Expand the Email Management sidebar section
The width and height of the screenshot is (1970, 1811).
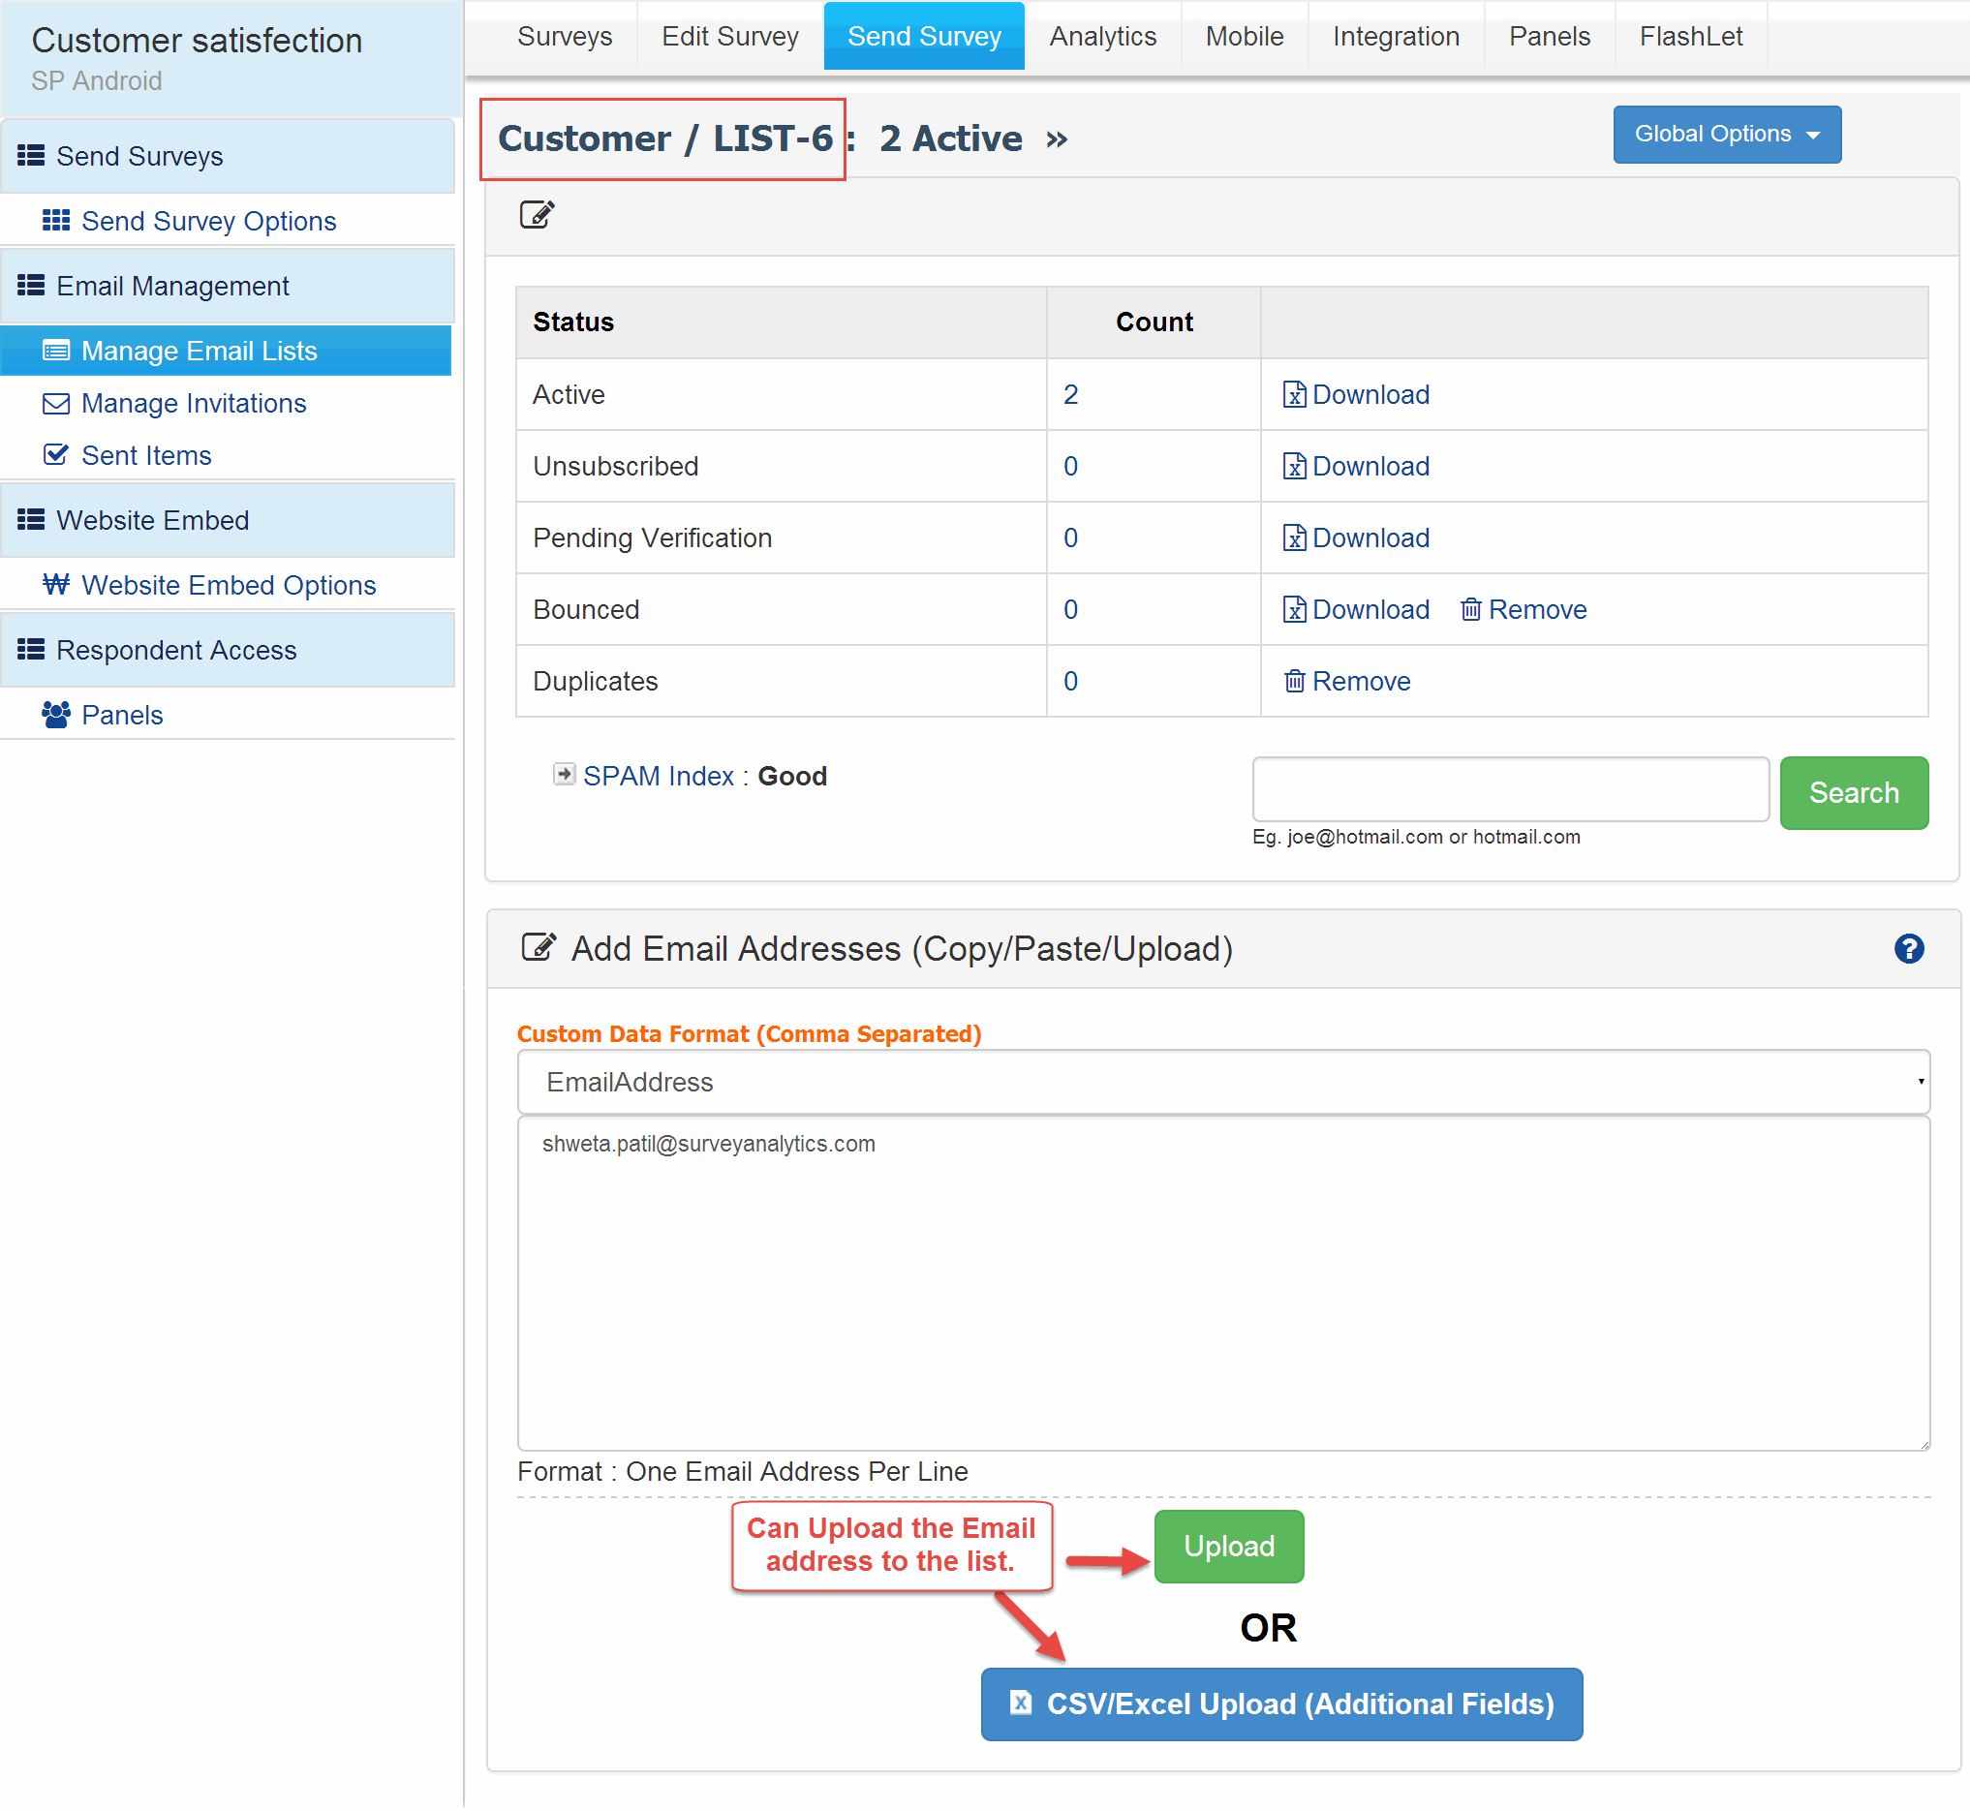point(228,285)
